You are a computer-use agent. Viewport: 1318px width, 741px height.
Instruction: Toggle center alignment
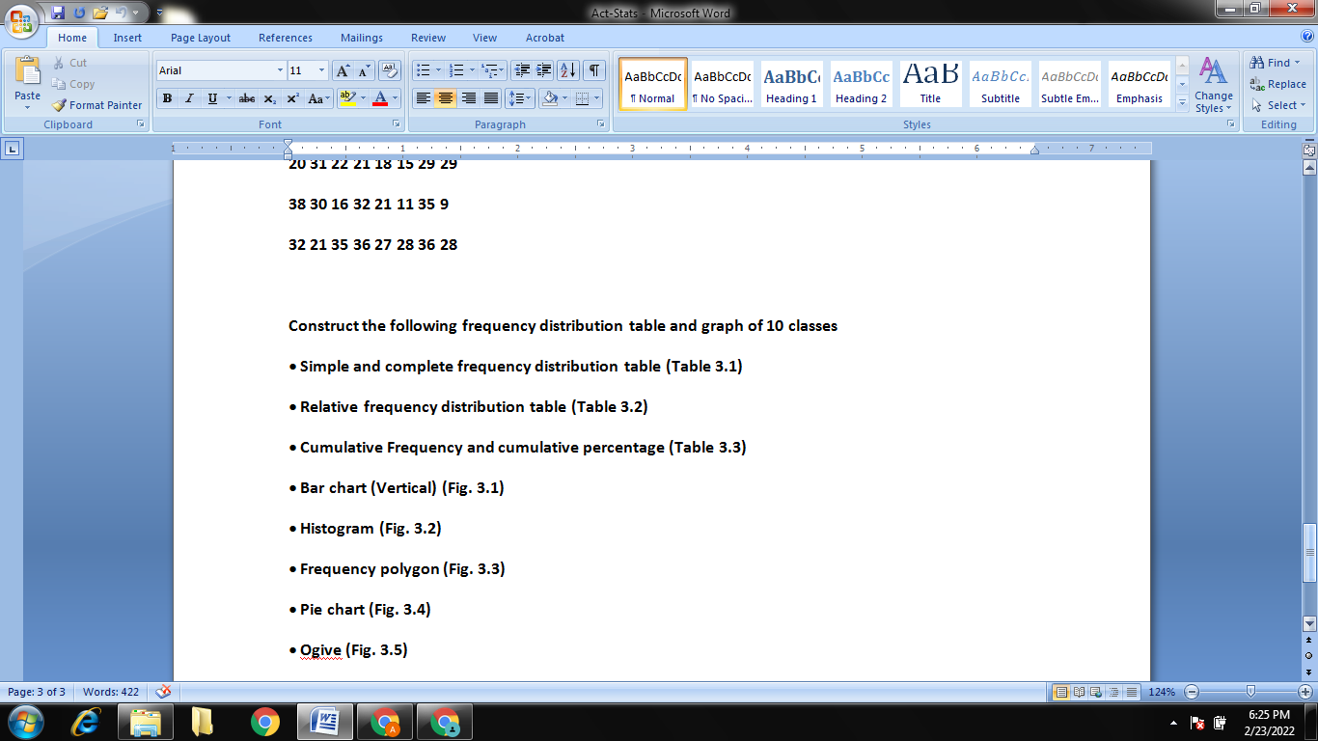pos(445,98)
